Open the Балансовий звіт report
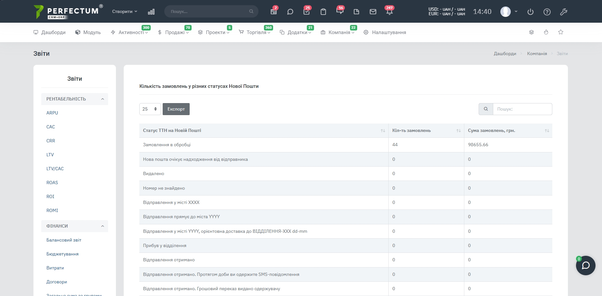Viewport: 602px width, 296px height. (x=64, y=240)
